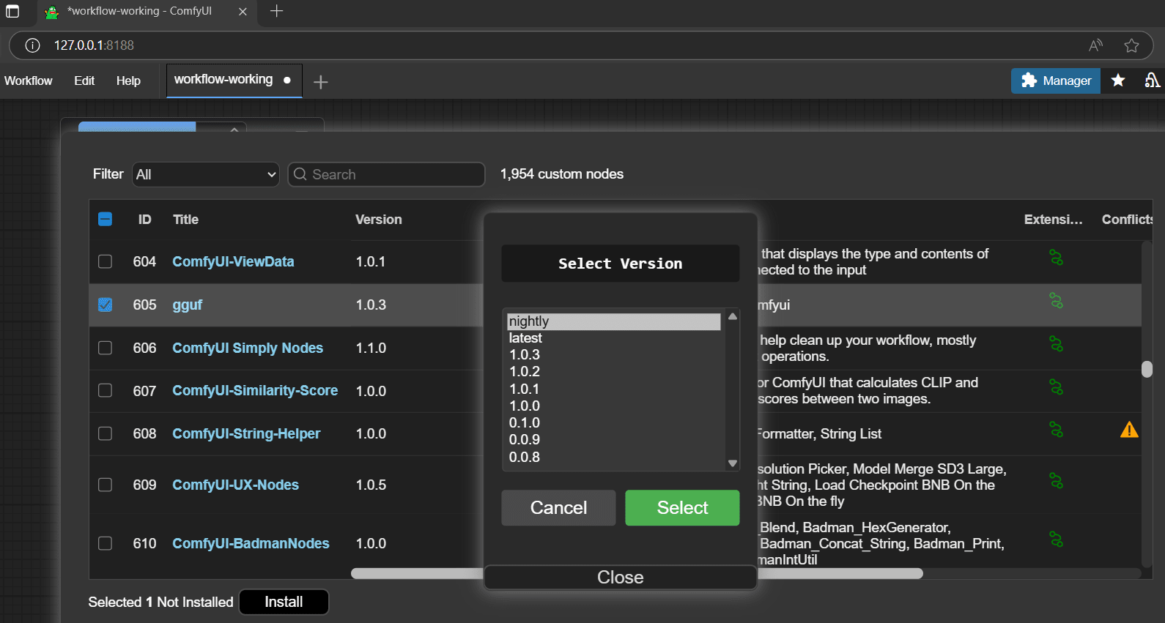Viewport: 1165px width, 623px height.
Task: Click extension link icon for ComfyUI-ViewData
Action: coord(1056,258)
